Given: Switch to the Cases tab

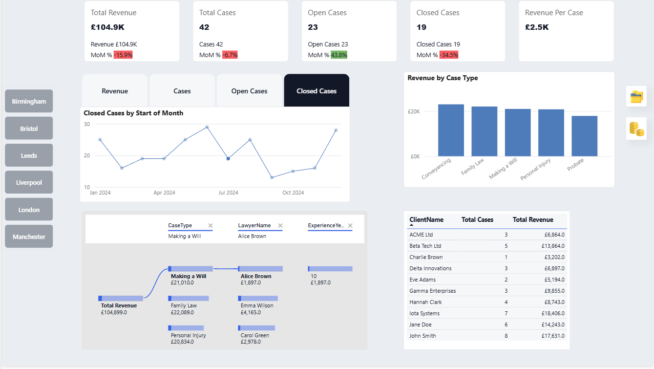Looking at the screenshot, I should [x=182, y=91].
